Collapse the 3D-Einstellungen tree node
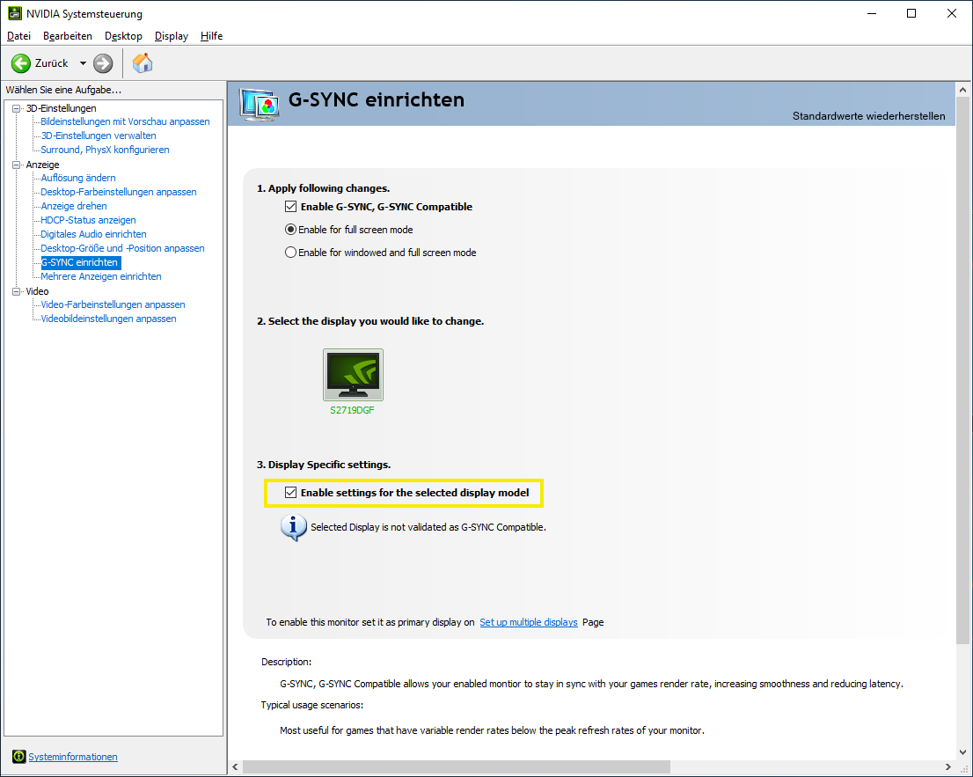This screenshot has width=973, height=777. (17, 108)
